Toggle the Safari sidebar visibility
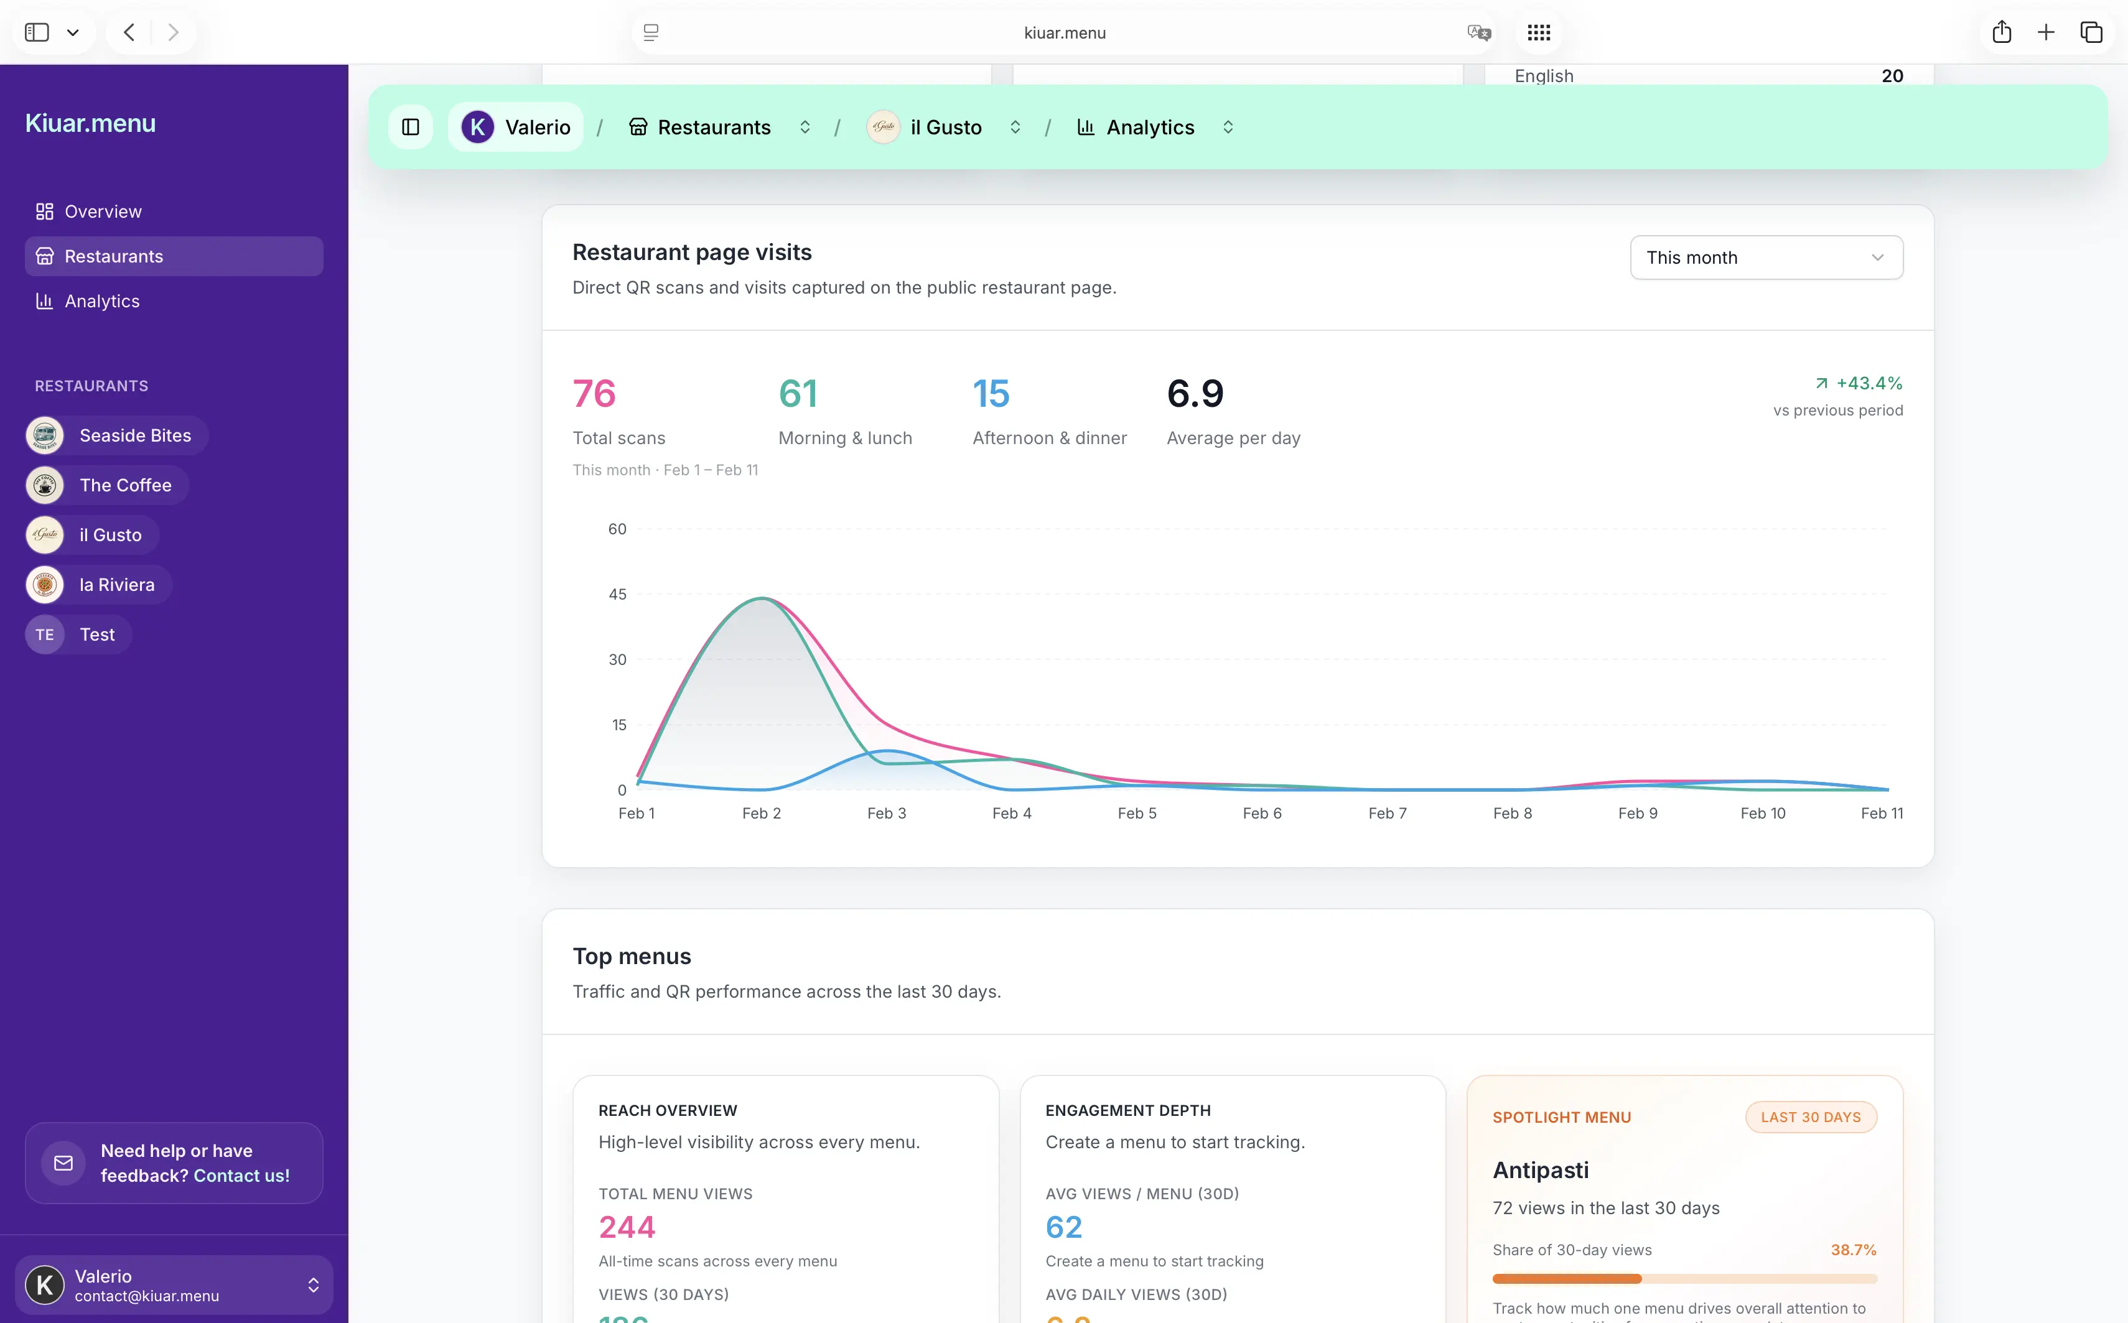The width and height of the screenshot is (2128, 1323). pos(37,32)
